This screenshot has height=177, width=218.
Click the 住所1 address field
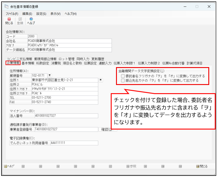coord(65,80)
